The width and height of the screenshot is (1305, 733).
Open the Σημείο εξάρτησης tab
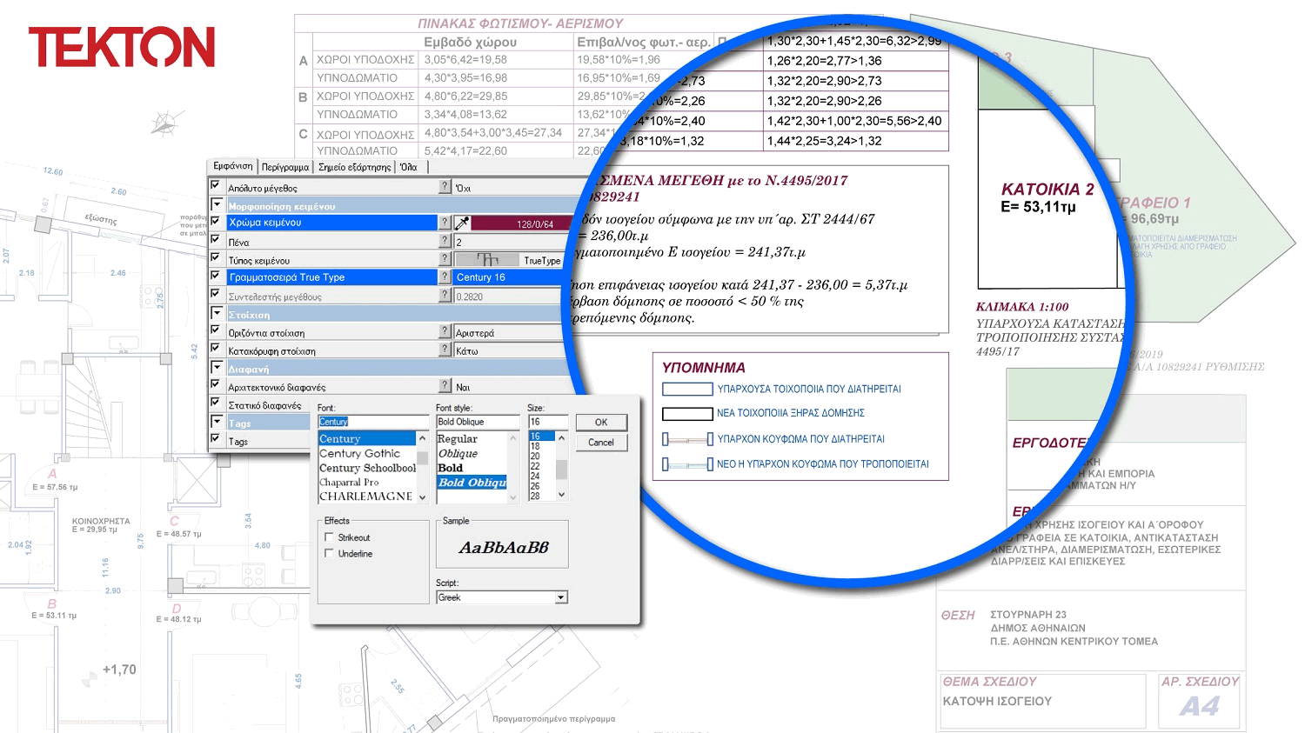354,167
